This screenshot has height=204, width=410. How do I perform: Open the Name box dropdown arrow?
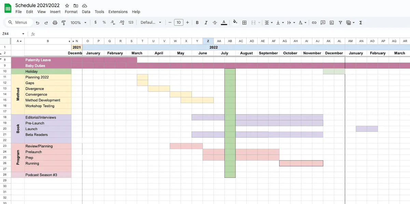pyautogui.click(x=23, y=34)
